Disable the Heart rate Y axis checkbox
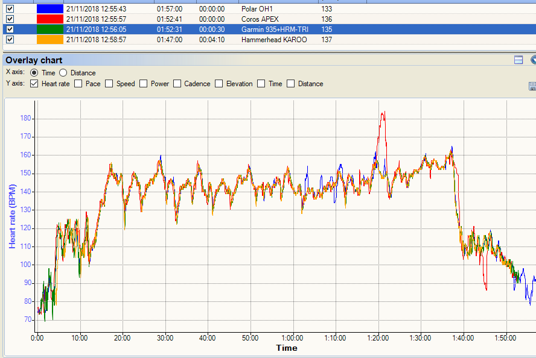Viewport: 536px width, 358px height. pos(34,84)
